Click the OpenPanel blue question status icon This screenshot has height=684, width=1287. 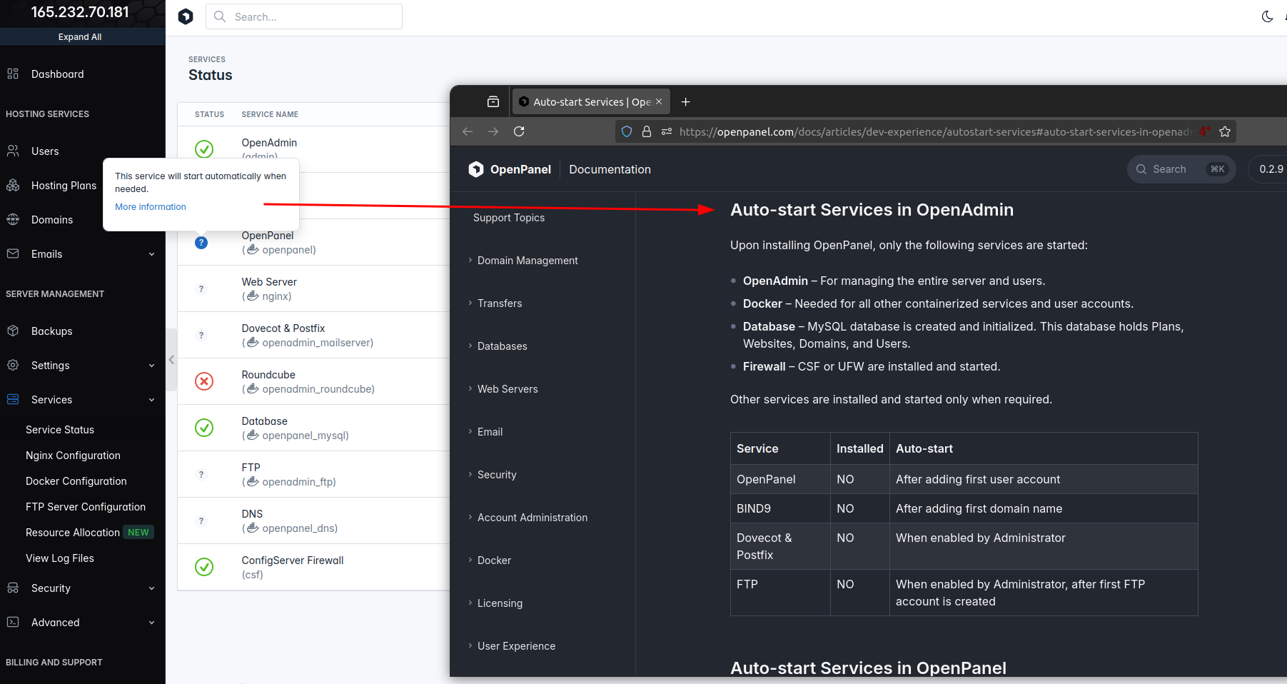tap(201, 243)
